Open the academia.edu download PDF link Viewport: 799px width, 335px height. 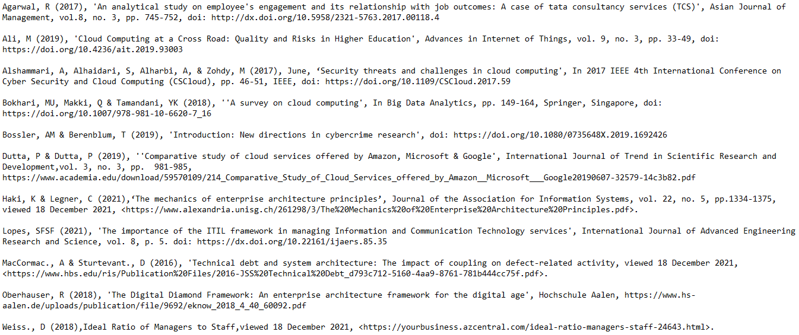349,177
